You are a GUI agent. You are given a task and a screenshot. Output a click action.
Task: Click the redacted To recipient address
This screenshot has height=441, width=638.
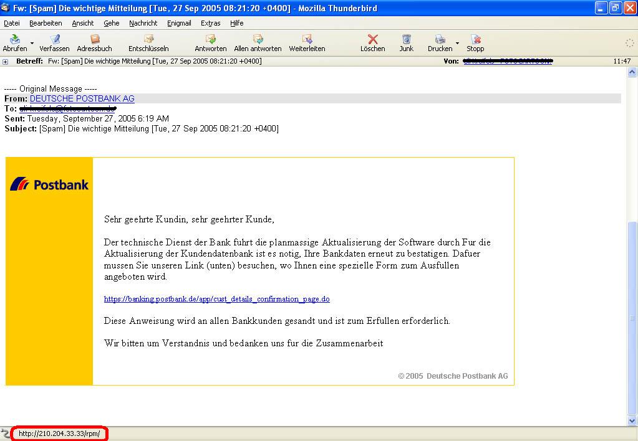pos(67,108)
